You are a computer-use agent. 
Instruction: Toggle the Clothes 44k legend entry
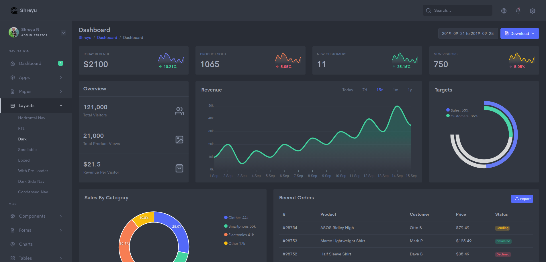(236, 218)
